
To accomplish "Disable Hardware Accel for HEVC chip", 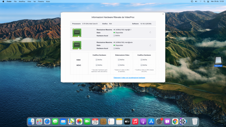I will point(114,48).
